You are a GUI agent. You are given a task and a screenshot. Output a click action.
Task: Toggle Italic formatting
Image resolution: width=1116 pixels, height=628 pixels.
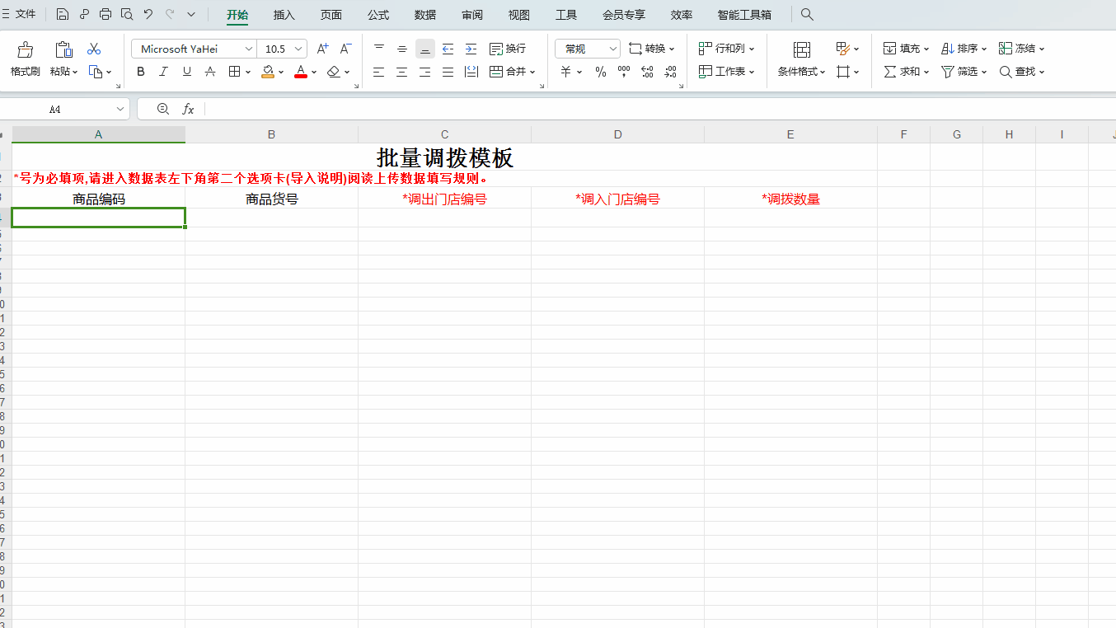coord(163,72)
